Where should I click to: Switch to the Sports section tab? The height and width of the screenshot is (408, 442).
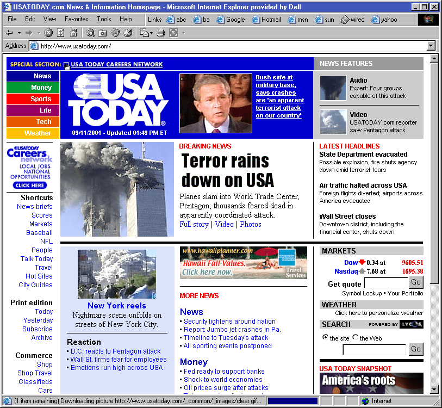coord(33,99)
